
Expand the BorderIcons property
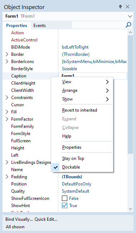click(7, 62)
